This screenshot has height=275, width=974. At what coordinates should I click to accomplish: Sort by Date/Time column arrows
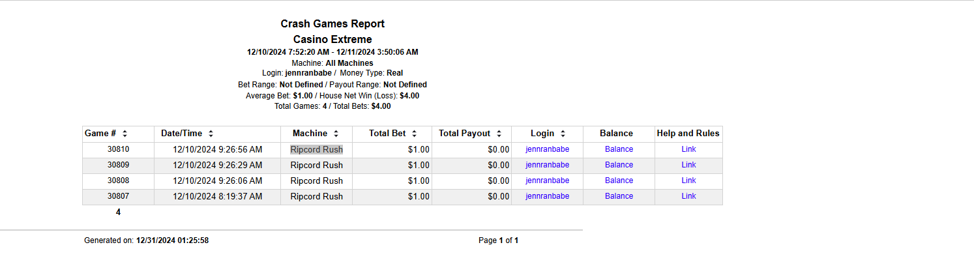tap(211, 134)
